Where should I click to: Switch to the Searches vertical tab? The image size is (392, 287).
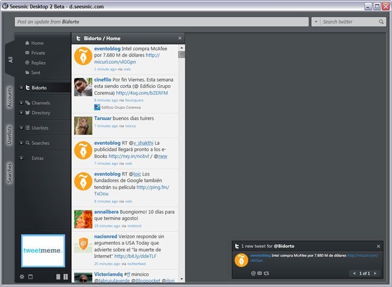coord(10,173)
